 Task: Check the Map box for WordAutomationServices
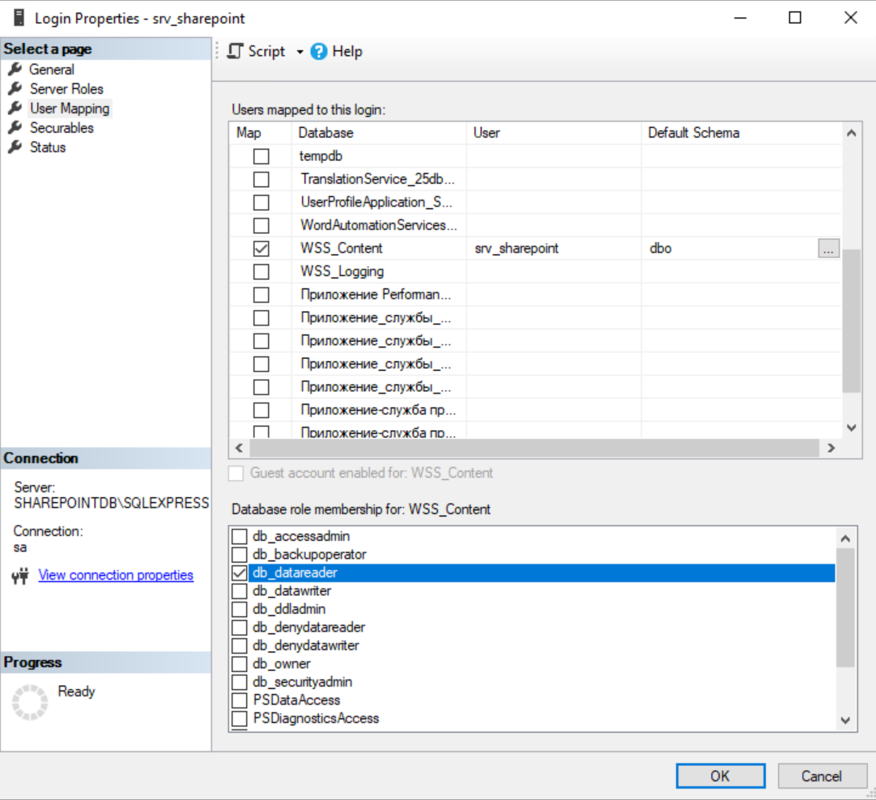tap(261, 226)
